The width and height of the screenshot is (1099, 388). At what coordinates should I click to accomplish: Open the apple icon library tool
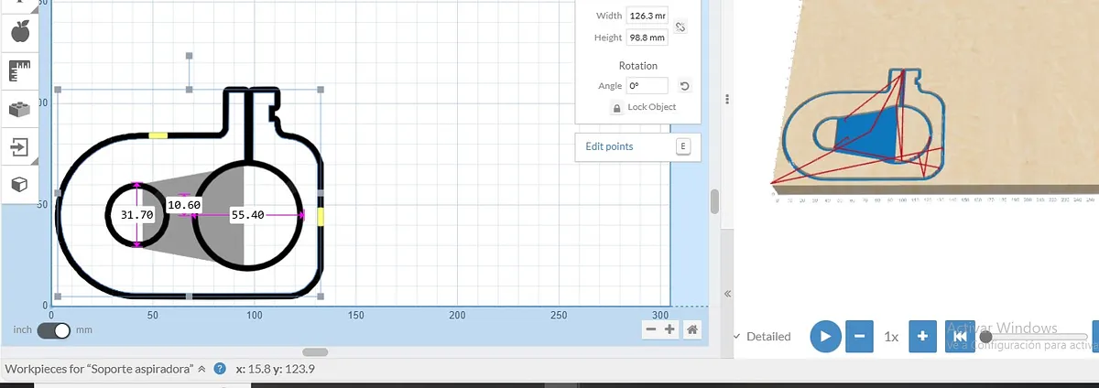[20, 32]
